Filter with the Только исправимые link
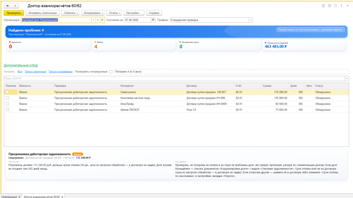353x198 pixels. tap(61, 72)
